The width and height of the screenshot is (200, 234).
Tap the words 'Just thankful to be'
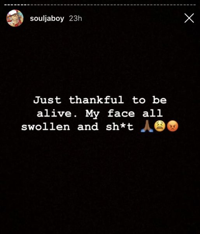tap(100, 100)
